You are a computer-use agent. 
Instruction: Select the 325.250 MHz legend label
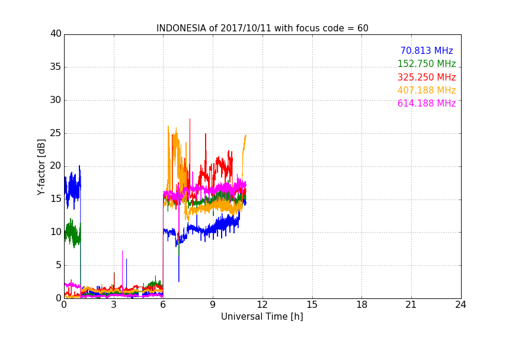427,78
